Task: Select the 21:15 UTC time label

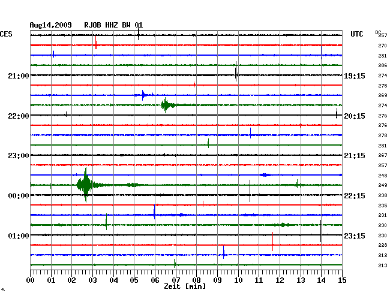Action: pos(355,156)
